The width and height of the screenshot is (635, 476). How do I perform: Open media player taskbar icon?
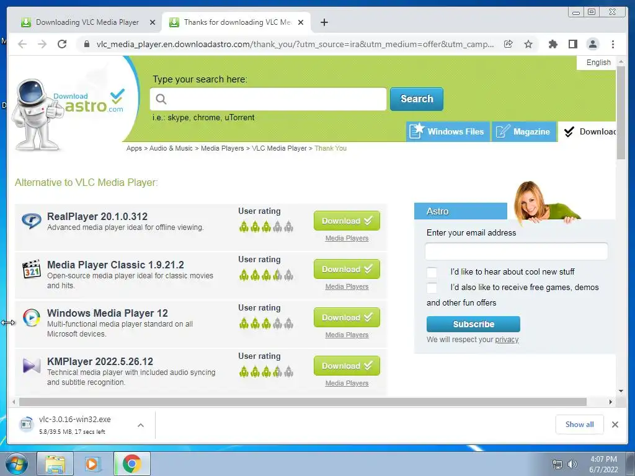(x=92, y=464)
